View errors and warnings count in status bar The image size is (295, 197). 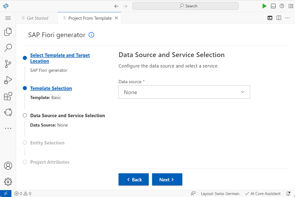23,193
